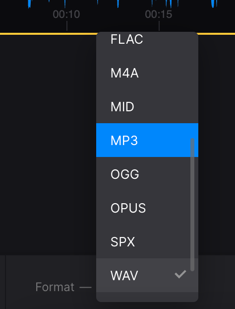The height and width of the screenshot is (309, 235).
Task: Select the highlighted MP3 entry
Action: coord(147,140)
